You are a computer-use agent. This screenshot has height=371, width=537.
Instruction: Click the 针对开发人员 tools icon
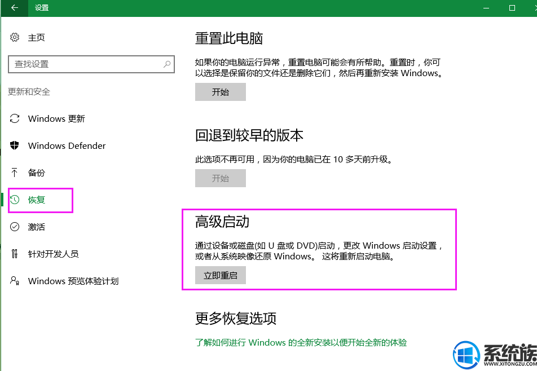pyautogui.click(x=15, y=254)
